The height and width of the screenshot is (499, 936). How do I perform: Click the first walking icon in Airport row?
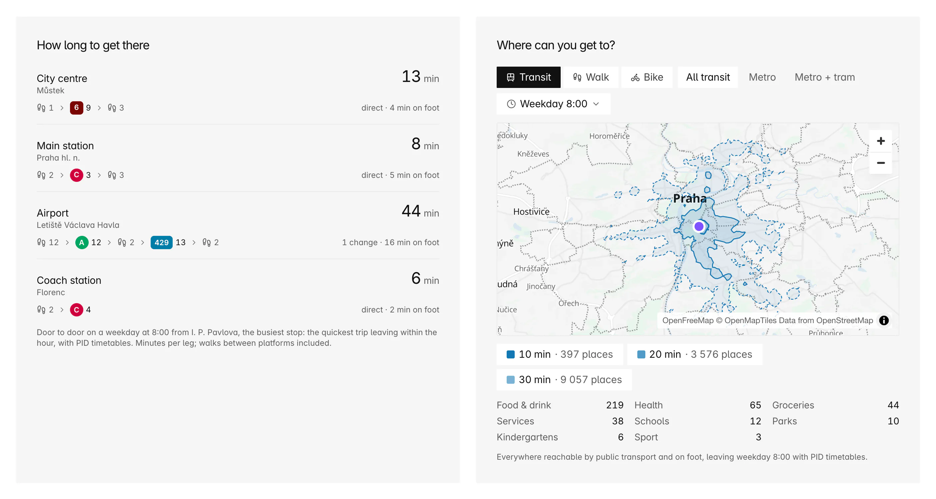[41, 242]
